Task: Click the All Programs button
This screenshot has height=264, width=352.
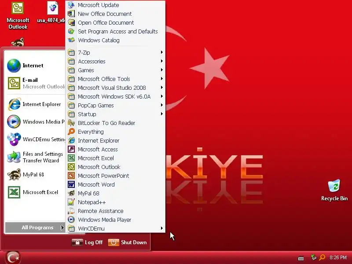Action: click(35, 227)
